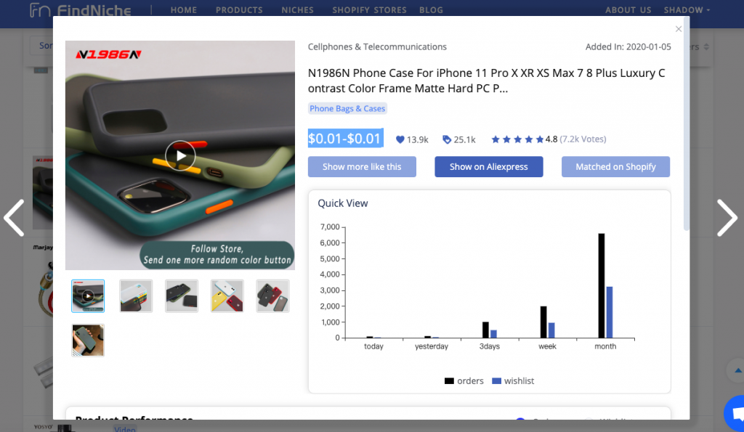Go to the next product with right arrow
Image resolution: width=744 pixels, height=432 pixels.
[x=727, y=218]
